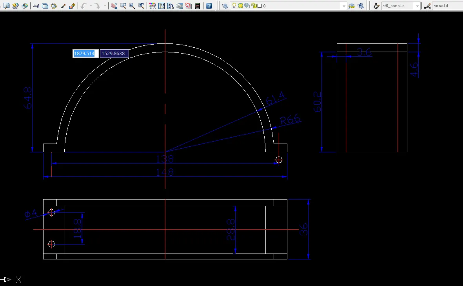Open the Tool Palettes window
Image resolution: width=463 pixels, height=286 pixels.
coord(171,5)
